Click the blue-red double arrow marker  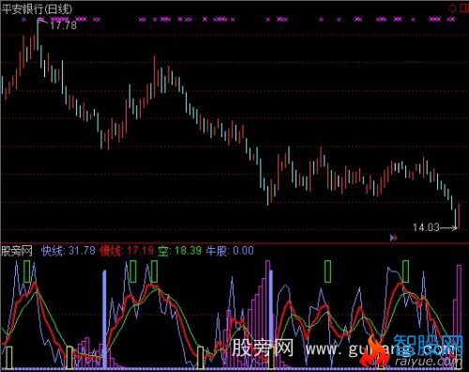coord(394,238)
